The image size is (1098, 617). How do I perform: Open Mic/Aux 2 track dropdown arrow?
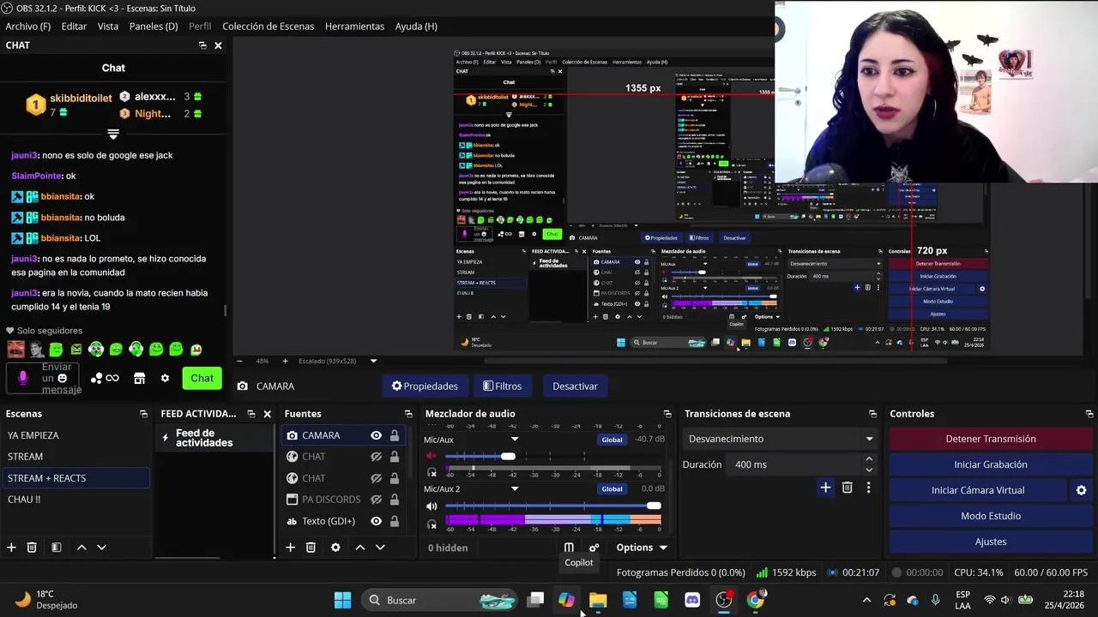pyautogui.click(x=515, y=489)
